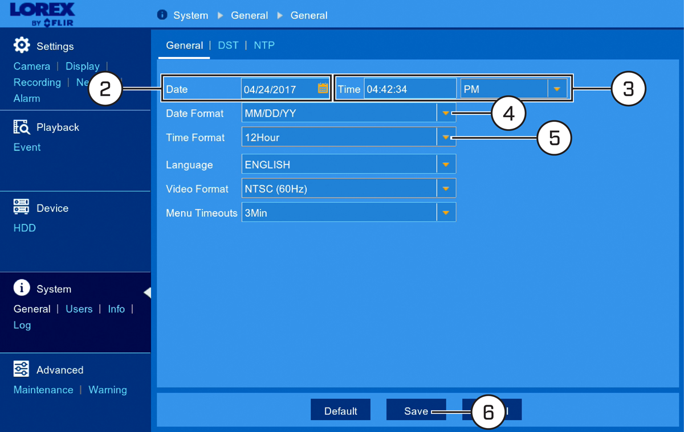Open the Info link under System

click(x=116, y=309)
